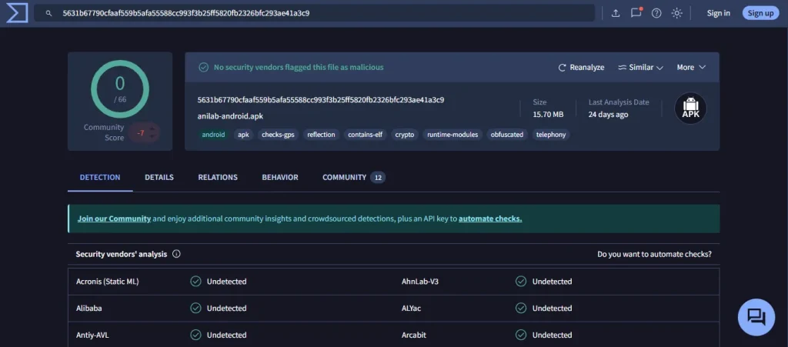Click the community count badge 12

378,177
